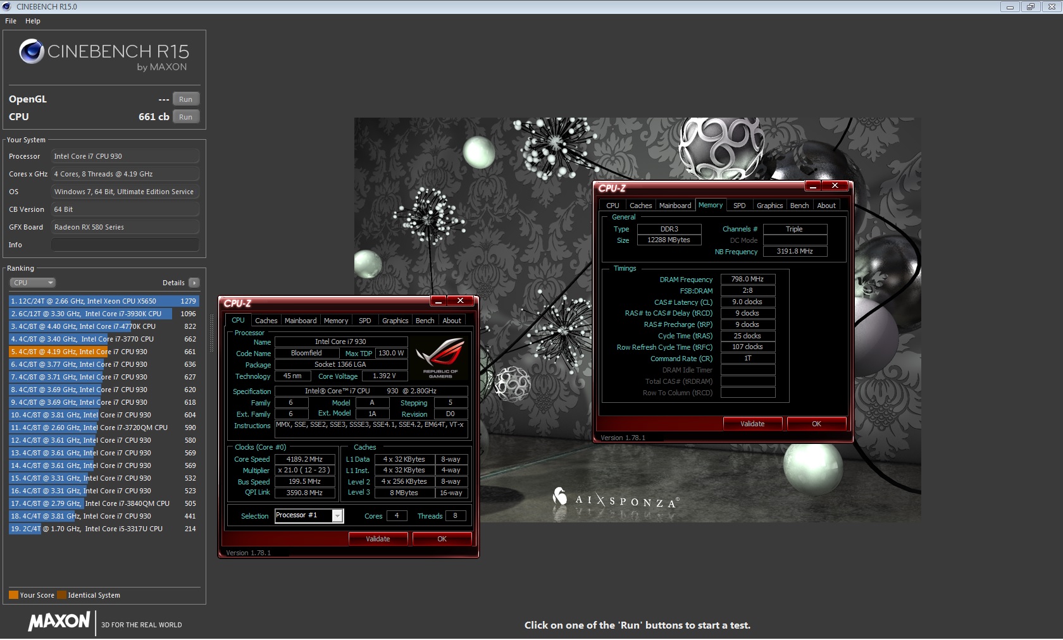Image resolution: width=1063 pixels, height=640 pixels.
Task: Select ranking row Core i7-3930K CPU
Action: [x=104, y=314]
